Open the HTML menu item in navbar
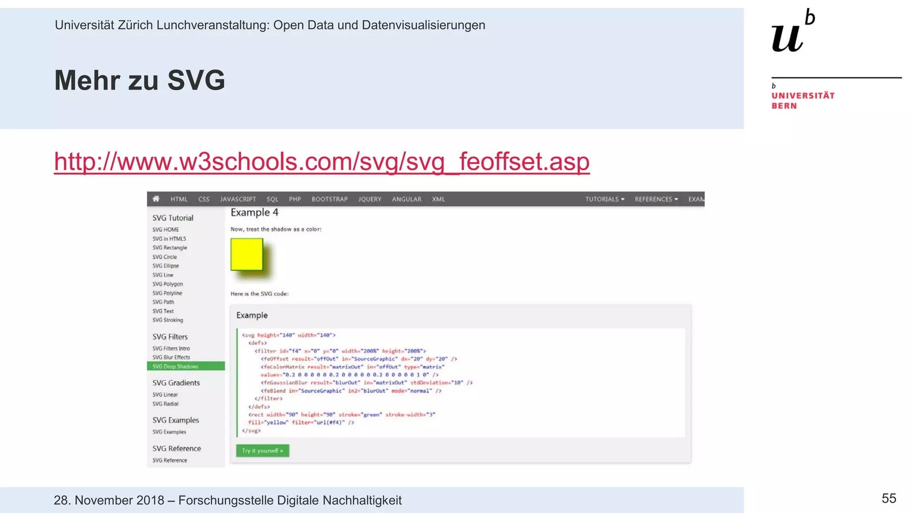The image size is (912, 513). pos(179,199)
